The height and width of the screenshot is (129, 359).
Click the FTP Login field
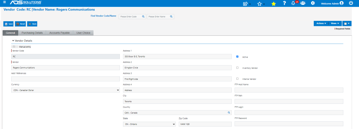pyautogui.click(x=289, y=113)
